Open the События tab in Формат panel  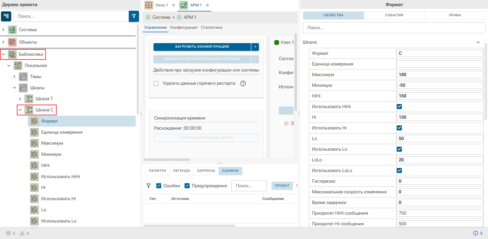click(394, 15)
